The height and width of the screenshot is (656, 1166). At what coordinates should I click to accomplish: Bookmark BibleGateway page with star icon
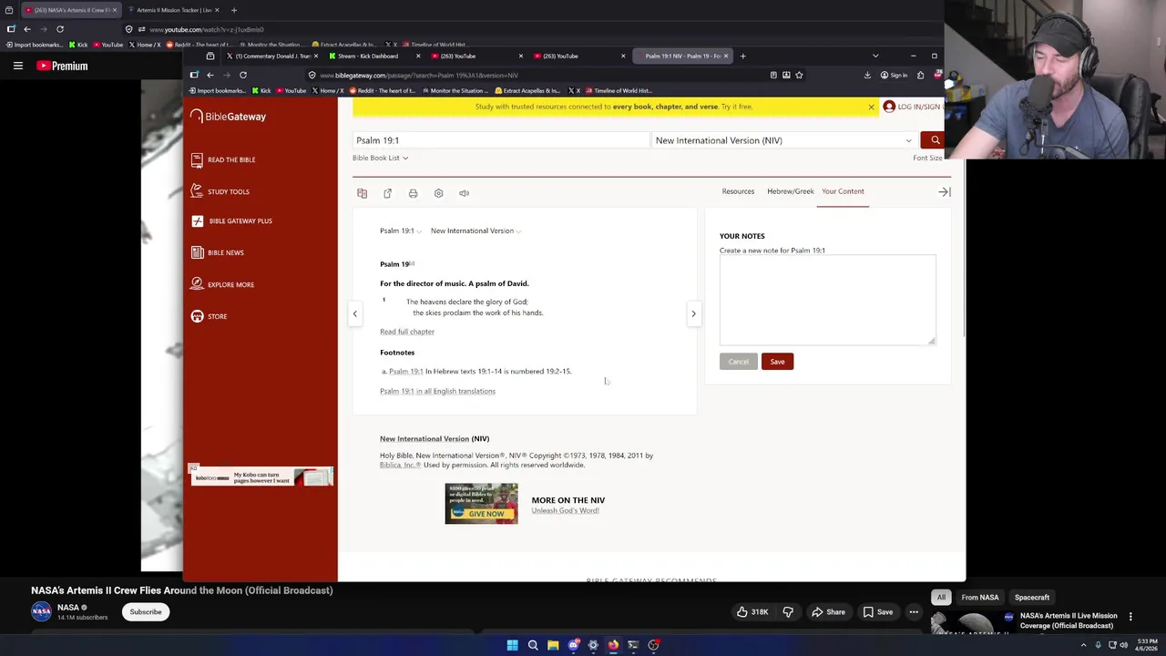click(x=799, y=75)
